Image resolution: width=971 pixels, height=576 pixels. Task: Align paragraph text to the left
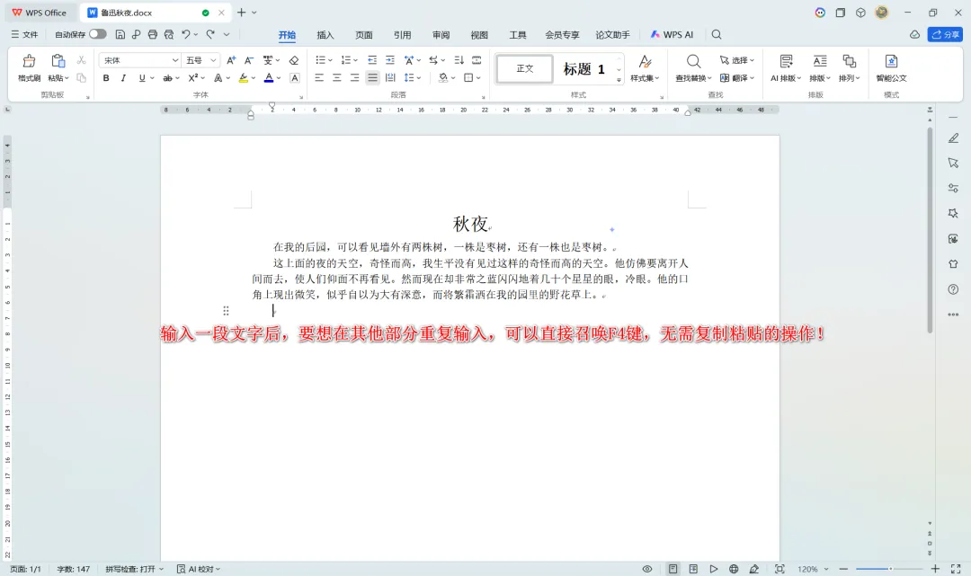pos(319,78)
